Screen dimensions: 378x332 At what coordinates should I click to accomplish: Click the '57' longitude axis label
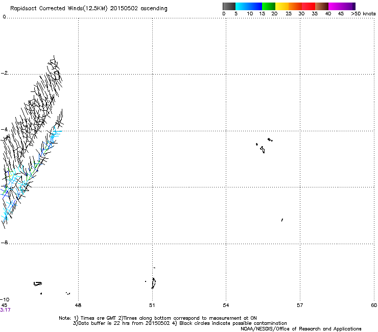300,305
